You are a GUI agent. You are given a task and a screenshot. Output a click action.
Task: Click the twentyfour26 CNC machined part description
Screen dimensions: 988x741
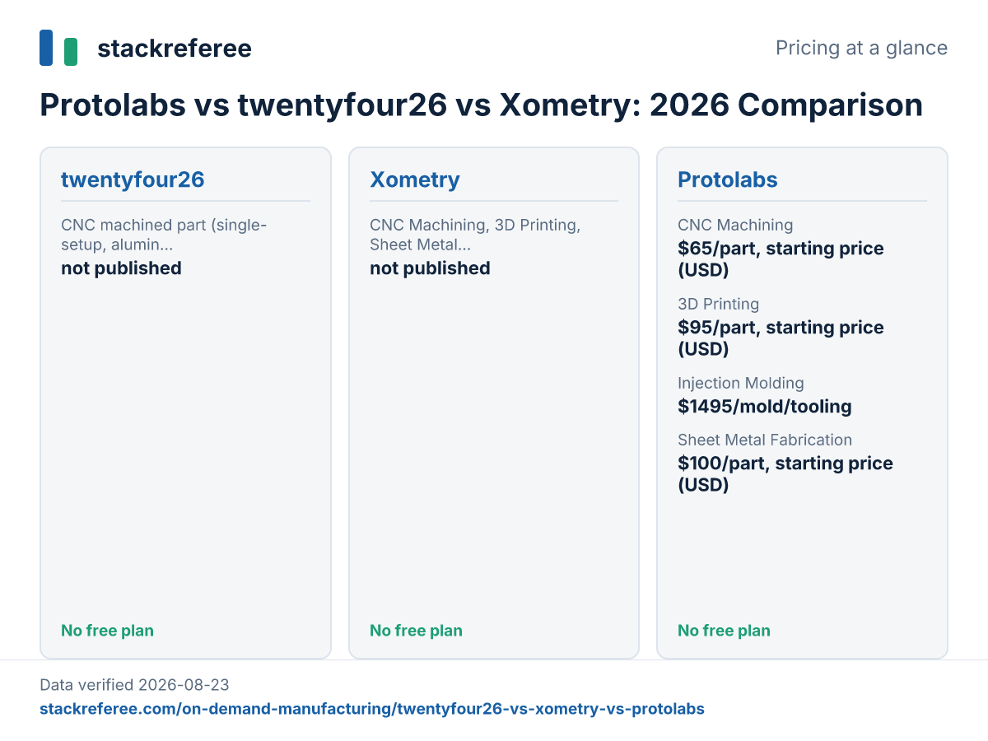click(x=164, y=235)
